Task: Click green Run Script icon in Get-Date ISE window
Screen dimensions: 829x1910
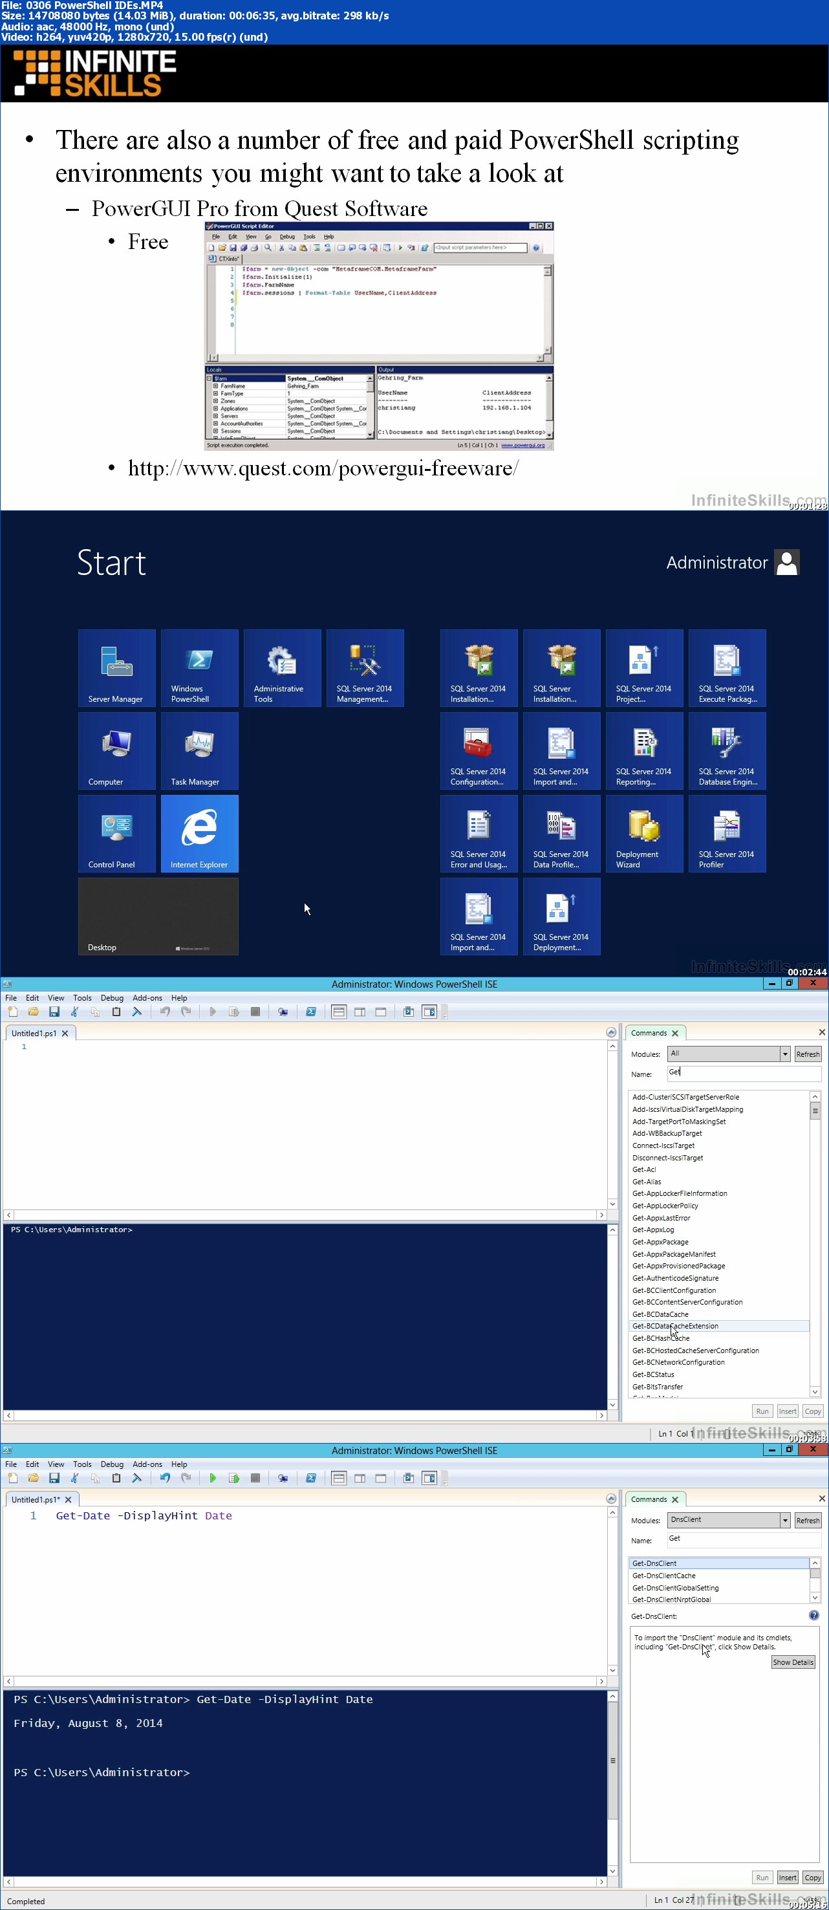Action: (213, 1478)
